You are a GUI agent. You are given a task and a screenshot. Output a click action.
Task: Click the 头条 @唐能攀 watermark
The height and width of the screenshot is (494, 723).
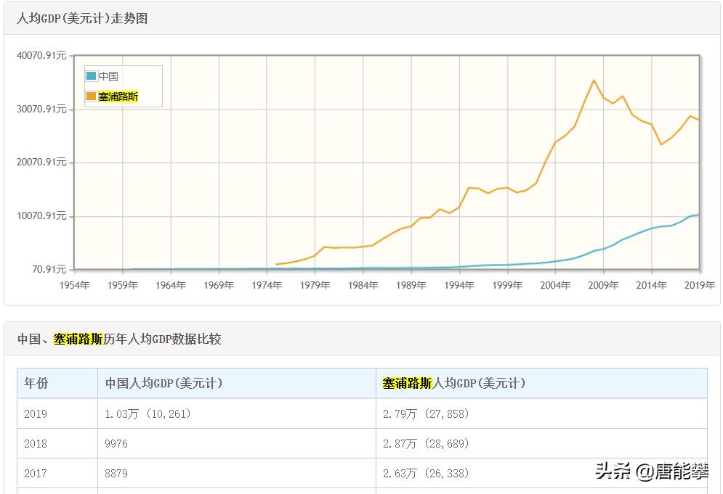pyautogui.click(x=652, y=472)
